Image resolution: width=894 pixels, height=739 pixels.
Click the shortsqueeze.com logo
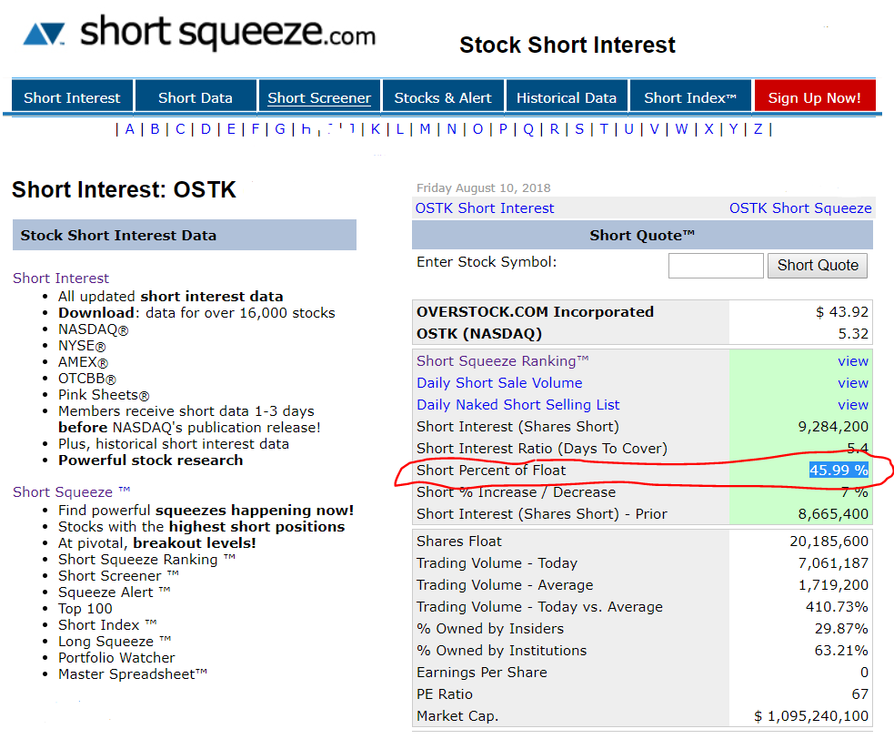pos(198,34)
